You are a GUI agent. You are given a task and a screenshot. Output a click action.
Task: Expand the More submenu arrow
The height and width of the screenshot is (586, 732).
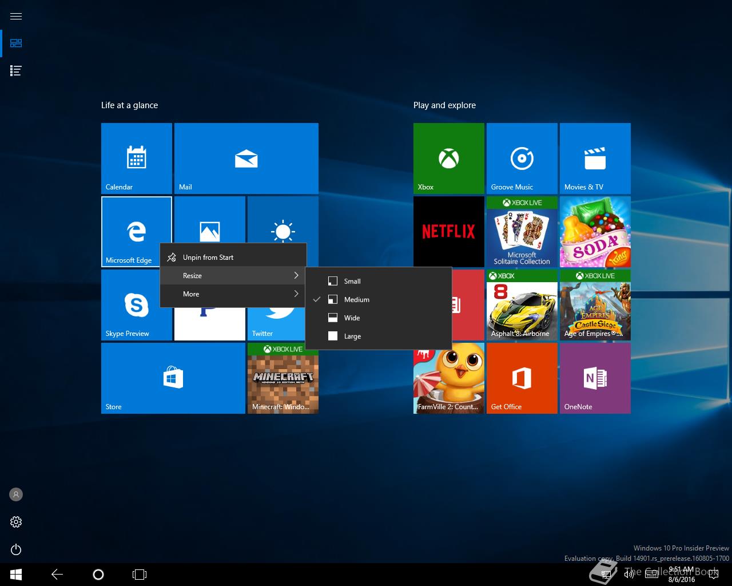pyautogui.click(x=296, y=294)
